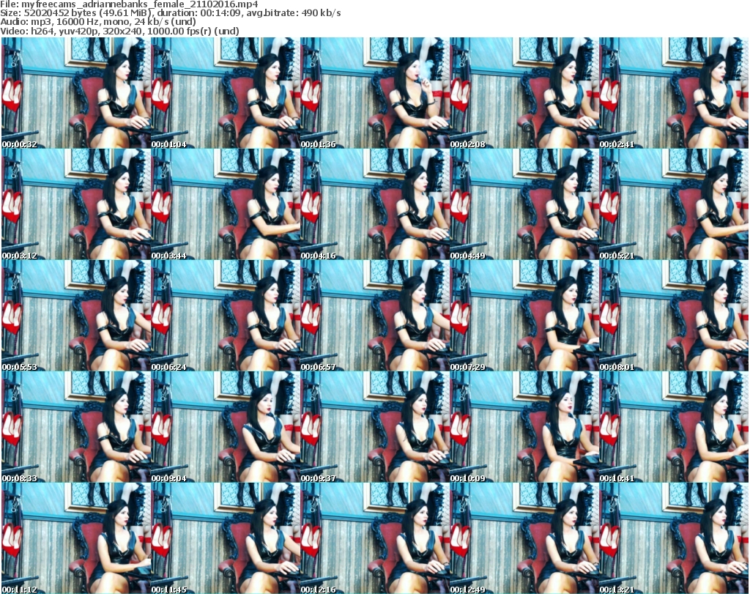Click the thumbnail at 00:10:09
This screenshot has height=594, width=750.
(x=524, y=427)
